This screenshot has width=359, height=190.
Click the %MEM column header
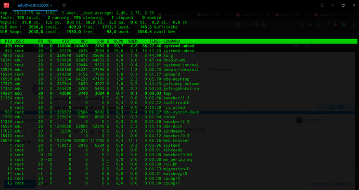(133, 41)
